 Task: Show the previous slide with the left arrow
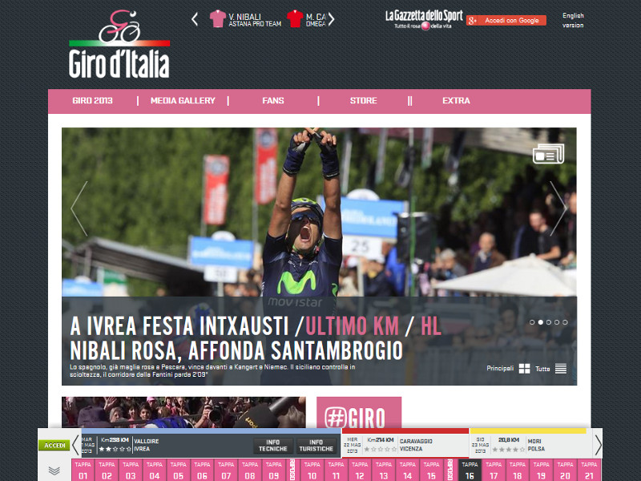coord(79,208)
